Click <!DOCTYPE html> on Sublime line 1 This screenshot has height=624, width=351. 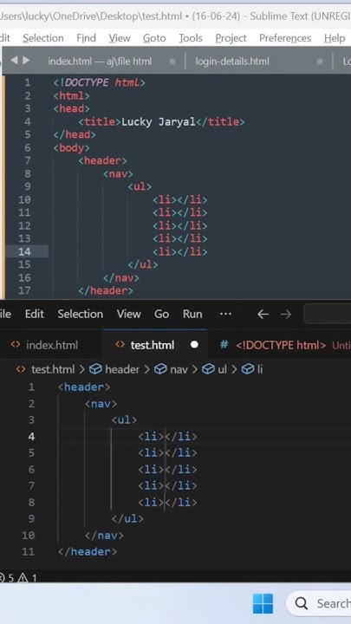(100, 83)
